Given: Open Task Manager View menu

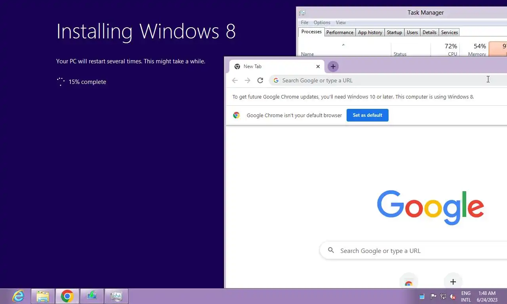Looking at the screenshot, I should 341,23.
